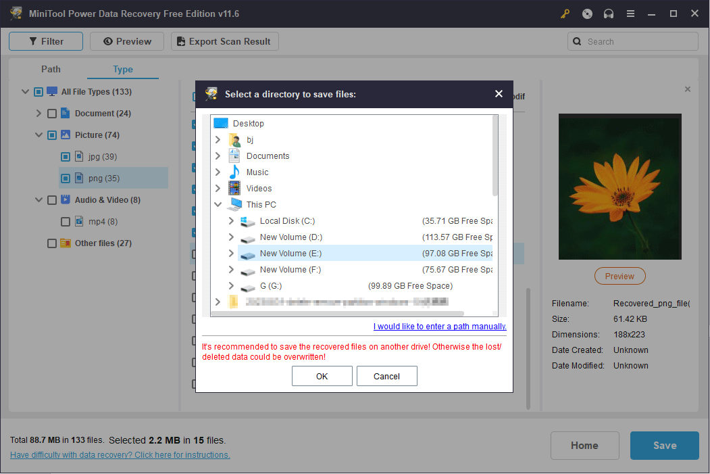Screen dimensions: 710x474
Task: Switch to the Type tab
Action: coord(123,70)
